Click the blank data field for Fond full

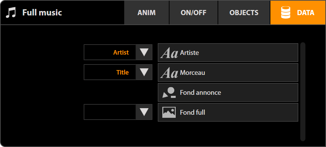pyautogui.click(x=110, y=112)
